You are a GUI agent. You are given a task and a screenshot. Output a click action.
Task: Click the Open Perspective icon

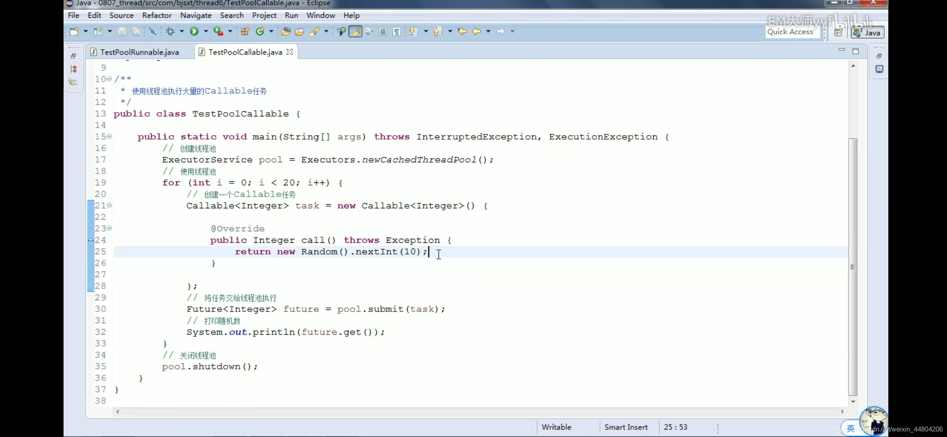click(x=838, y=32)
